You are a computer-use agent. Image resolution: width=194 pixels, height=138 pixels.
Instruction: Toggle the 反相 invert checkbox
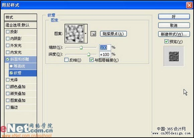coord(67,60)
